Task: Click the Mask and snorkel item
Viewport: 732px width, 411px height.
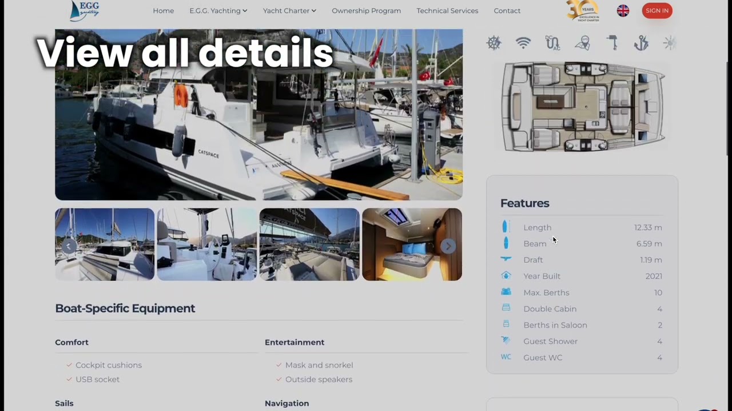Action: click(x=319, y=365)
